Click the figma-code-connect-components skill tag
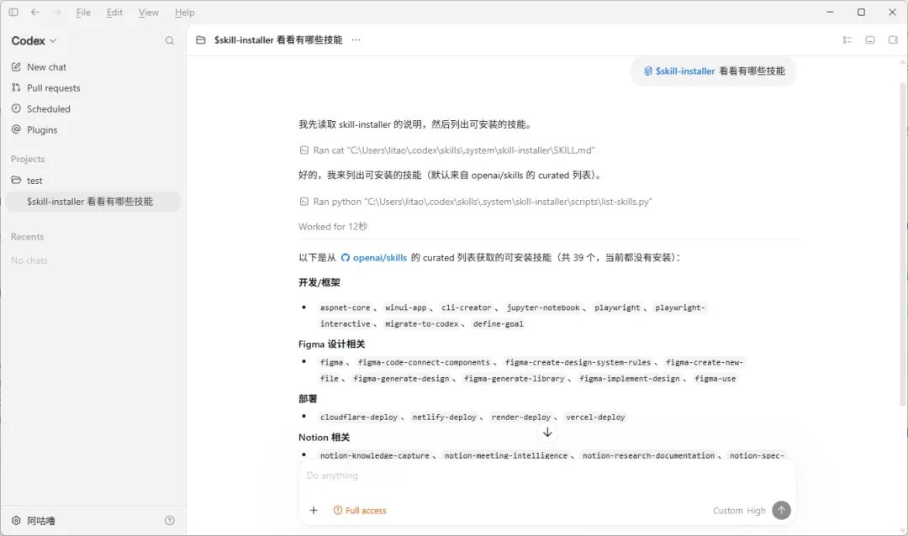 click(424, 362)
